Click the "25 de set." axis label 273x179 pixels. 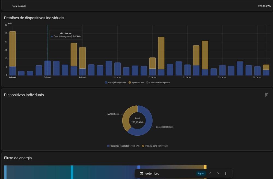222,77
